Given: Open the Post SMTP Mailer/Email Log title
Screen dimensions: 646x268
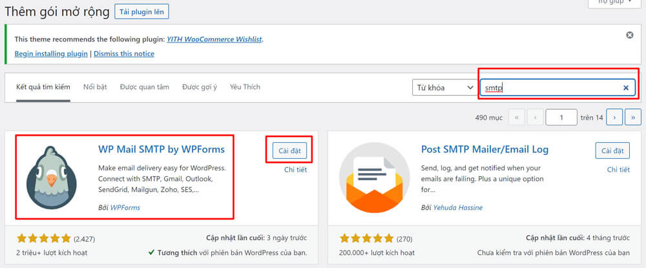Looking at the screenshot, I should [484, 149].
